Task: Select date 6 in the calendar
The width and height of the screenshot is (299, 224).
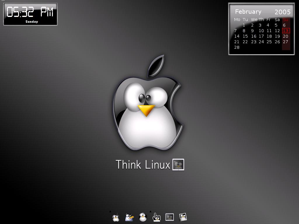Action: pos(284,25)
